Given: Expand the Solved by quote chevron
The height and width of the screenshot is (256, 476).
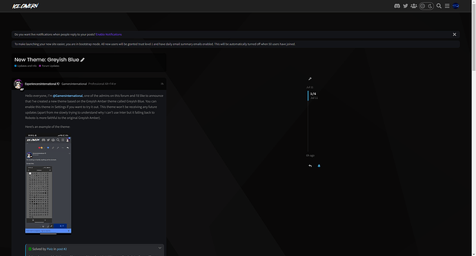Looking at the screenshot, I should click(x=160, y=248).
